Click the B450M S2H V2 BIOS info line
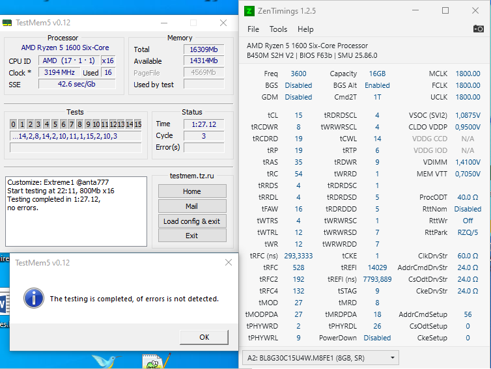This screenshot has height=369, width=491. pyautogui.click(x=312, y=55)
